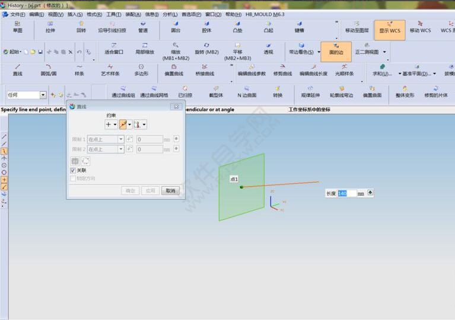Open the 编辑(E) menu
The height and width of the screenshot is (320, 455).
click(x=37, y=14)
